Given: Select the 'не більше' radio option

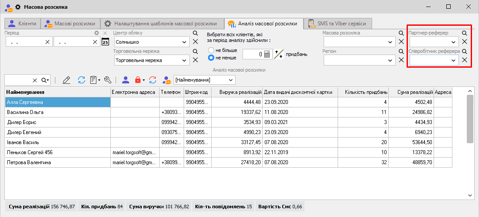Looking at the screenshot, I should click(x=212, y=50).
